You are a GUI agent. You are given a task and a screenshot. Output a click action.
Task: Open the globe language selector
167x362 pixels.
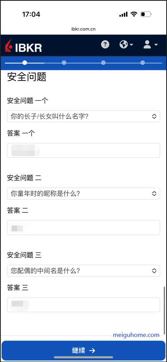126,44
